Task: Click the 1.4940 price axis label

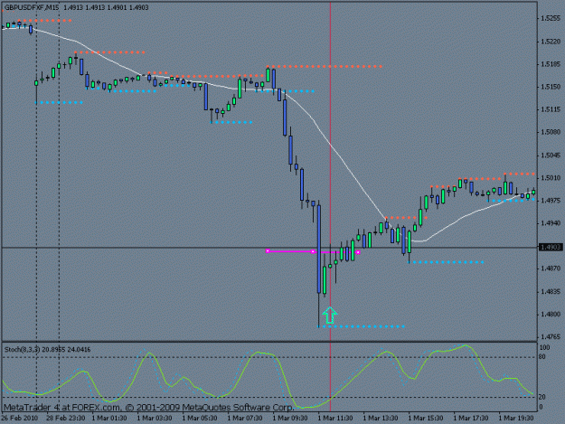Action: (x=551, y=223)
